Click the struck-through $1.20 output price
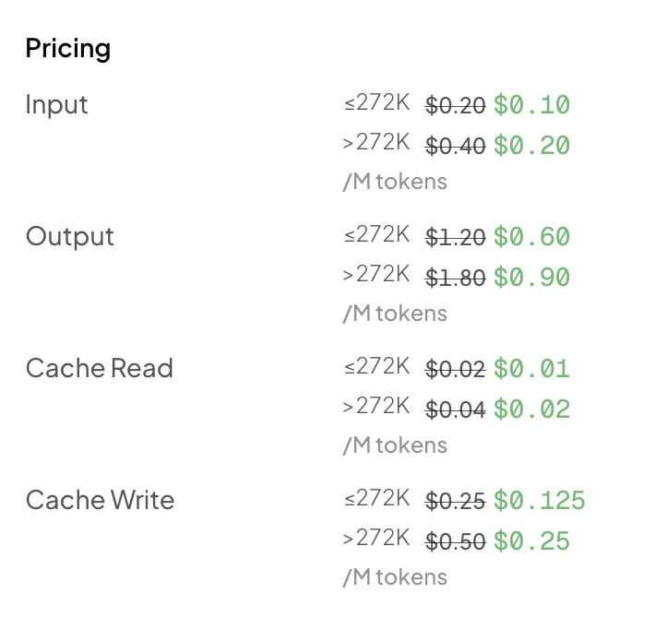The image size is (655, 629). tap(456, 237)
